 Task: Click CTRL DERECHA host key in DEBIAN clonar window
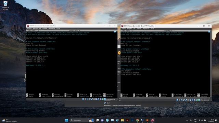click(x=205, y=100)
